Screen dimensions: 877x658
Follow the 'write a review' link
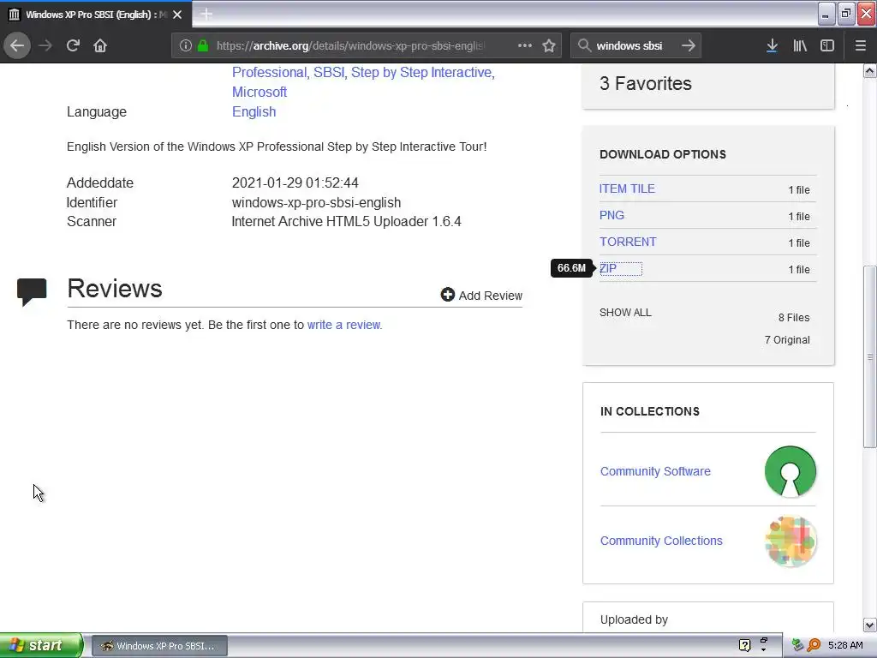click(344, 325)
